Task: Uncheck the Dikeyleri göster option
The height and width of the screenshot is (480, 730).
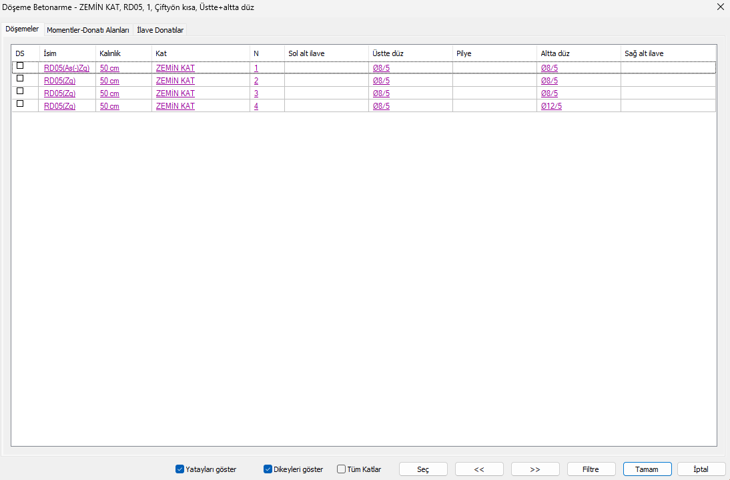Action: pyautogui.click(x=268, y=469)
